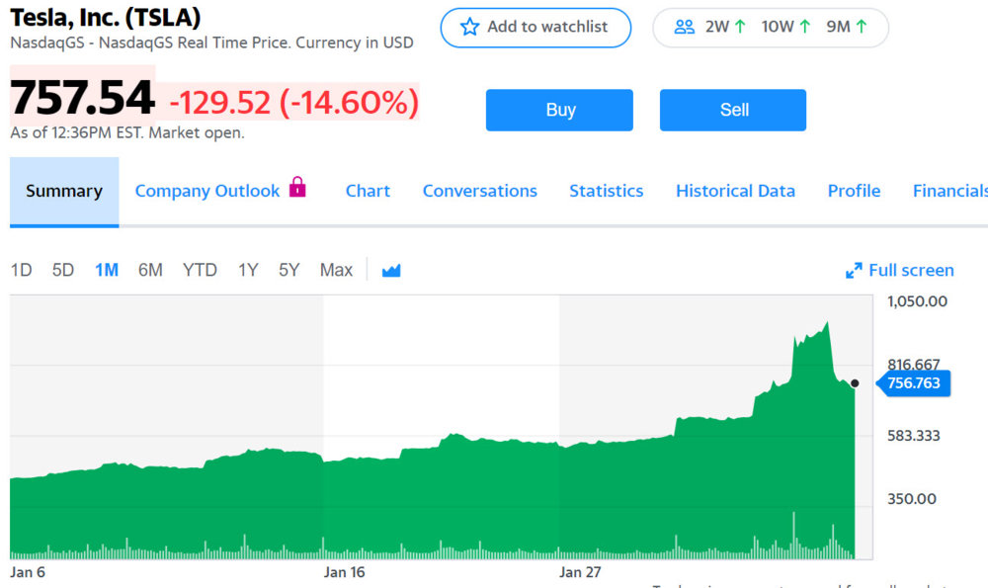
Task: Click the Buy button
Action: 559,110
